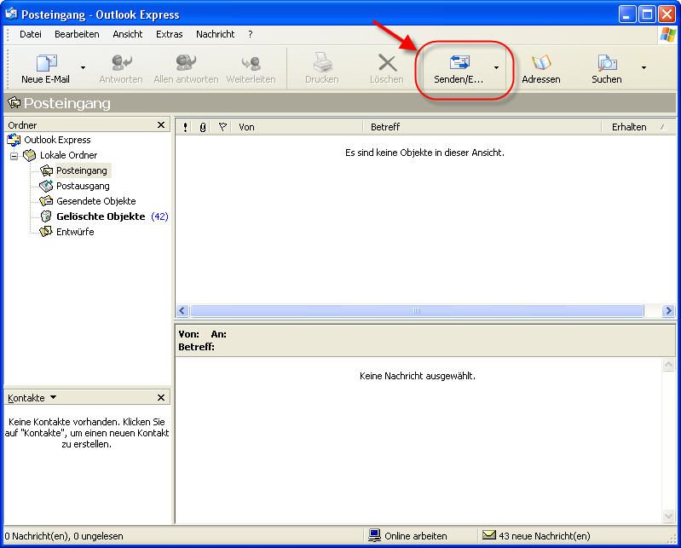Minimize the Outlook Express window
Viewport: 681px width, 548px height.
[626, 14]
